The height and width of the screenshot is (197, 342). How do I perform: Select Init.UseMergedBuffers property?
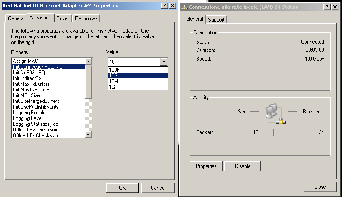48,101
